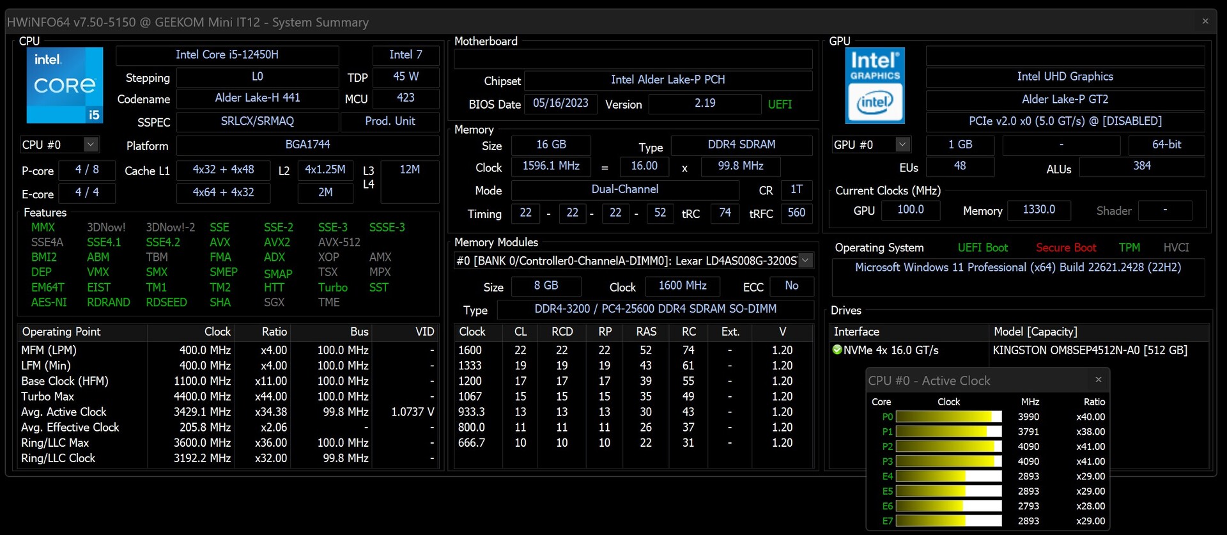Click the green UEFI label

780,104
